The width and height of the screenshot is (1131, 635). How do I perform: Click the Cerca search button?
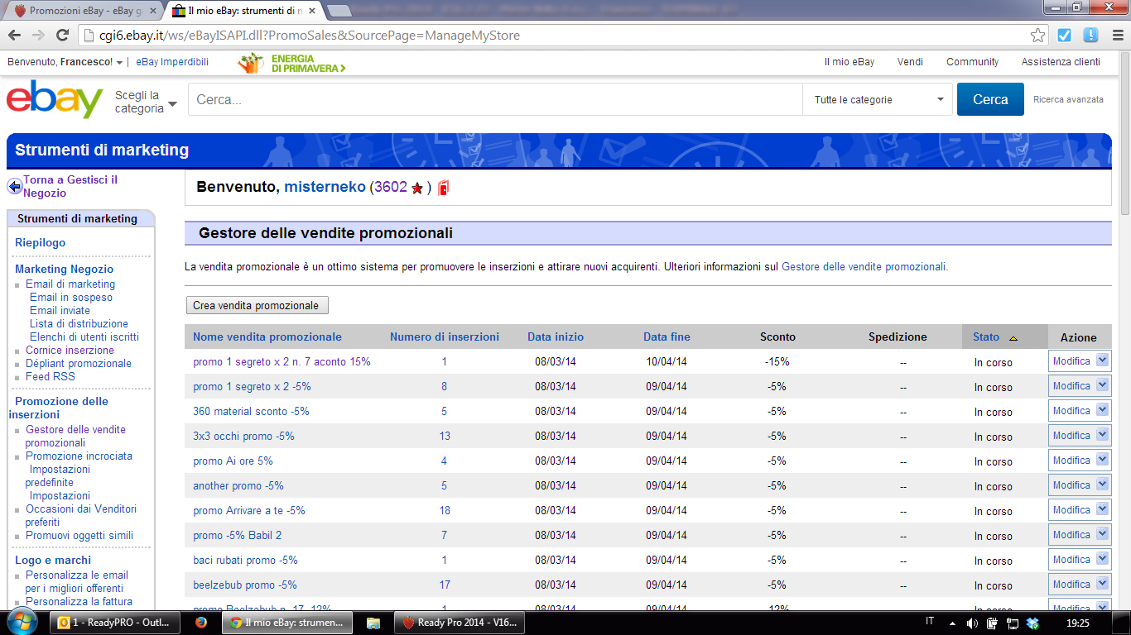coord(990,99)
